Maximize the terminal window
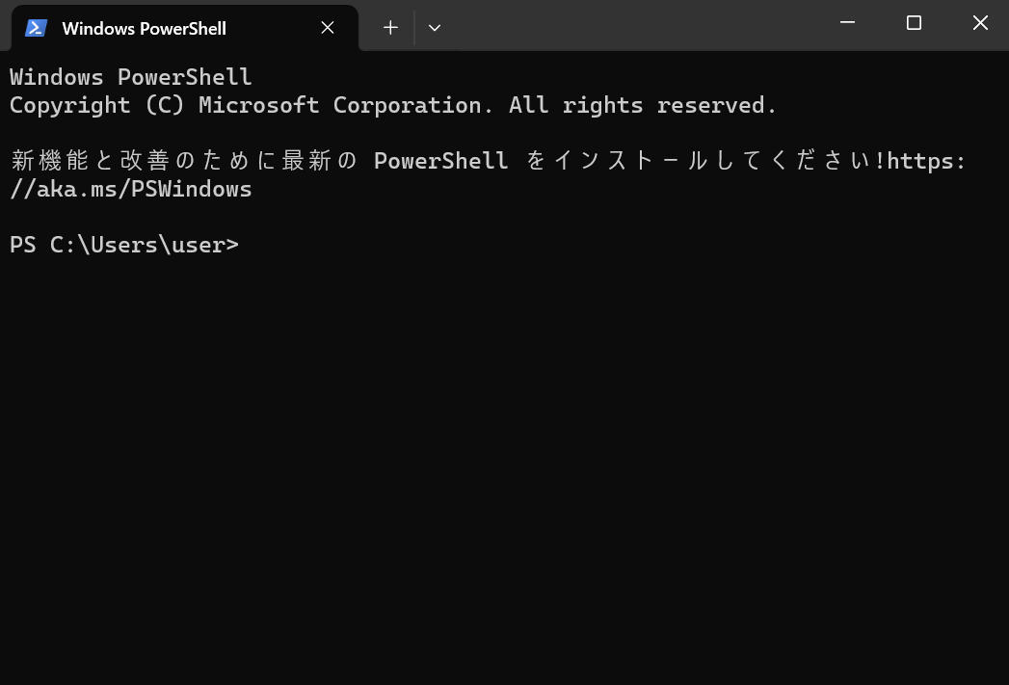Viewport: 1009px width, 685px height. click(914, 23)
